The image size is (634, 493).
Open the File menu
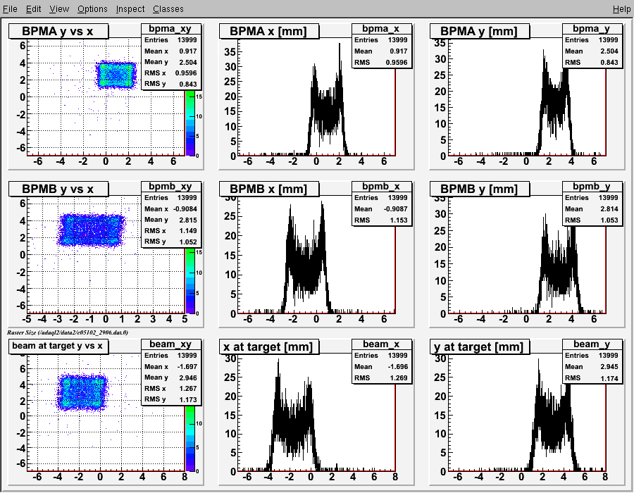[10, 9]
